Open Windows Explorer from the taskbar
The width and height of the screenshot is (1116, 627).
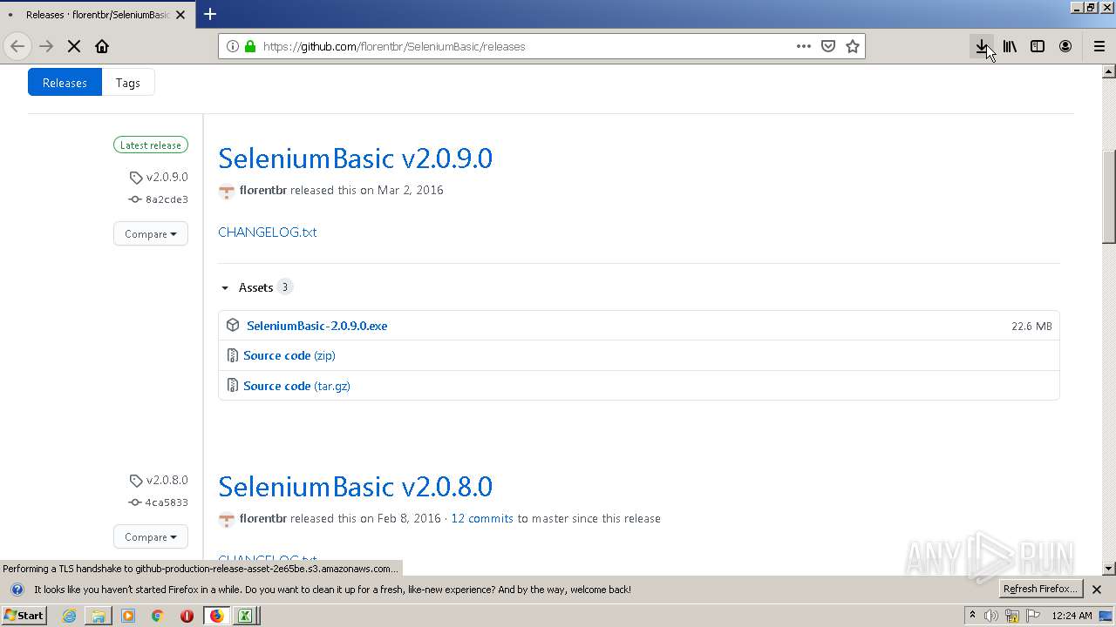pyautogui.click(x=99, y=616)
